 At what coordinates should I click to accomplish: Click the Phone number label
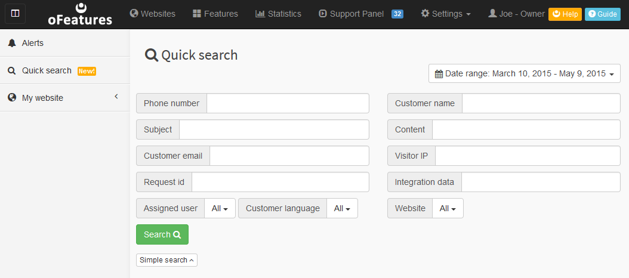171,103
